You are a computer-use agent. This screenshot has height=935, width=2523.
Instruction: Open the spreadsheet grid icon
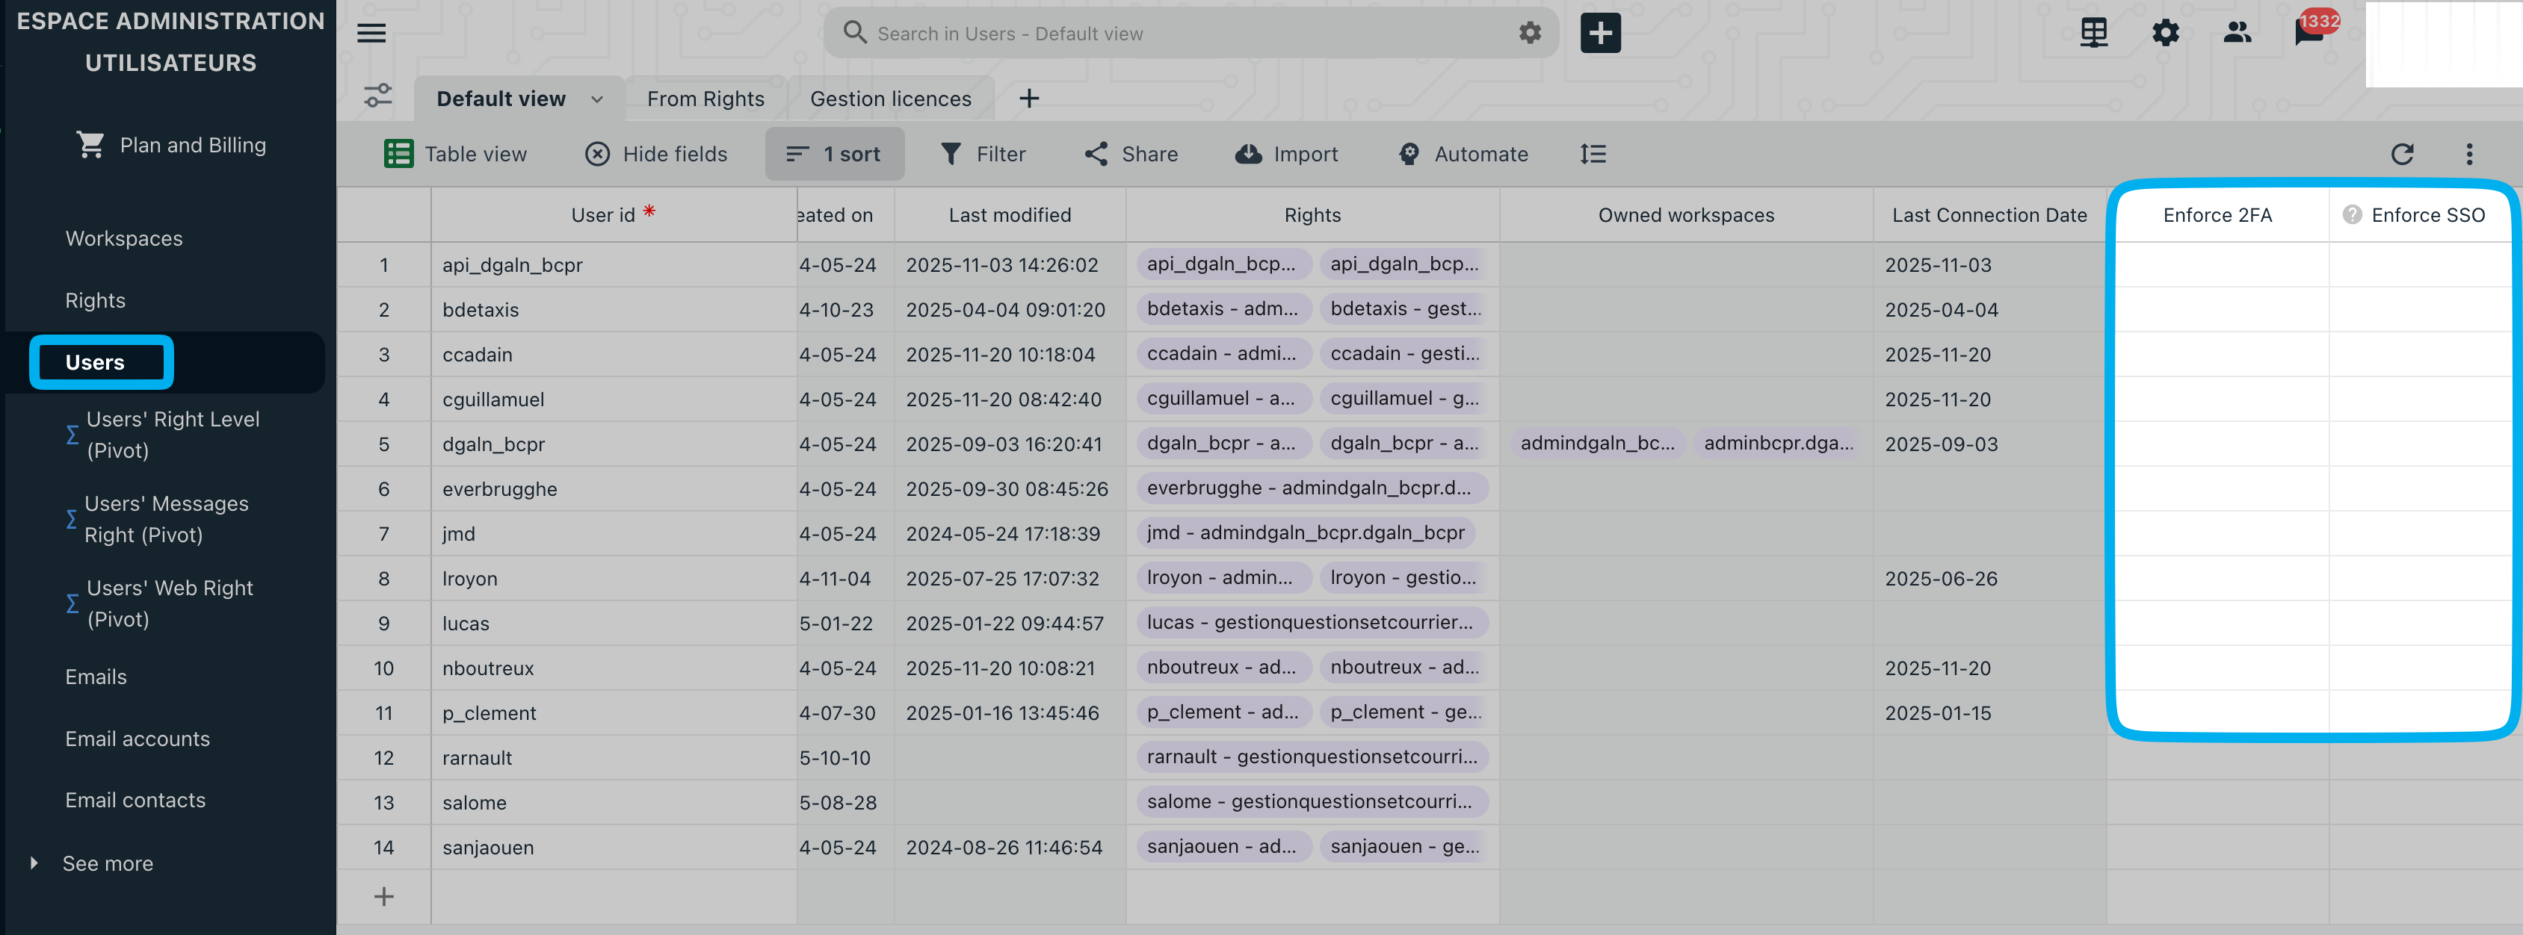pyautogui.click(x=2093, y=34)
